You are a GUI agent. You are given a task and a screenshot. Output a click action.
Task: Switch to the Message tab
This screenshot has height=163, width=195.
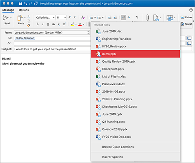click(8, 10)
